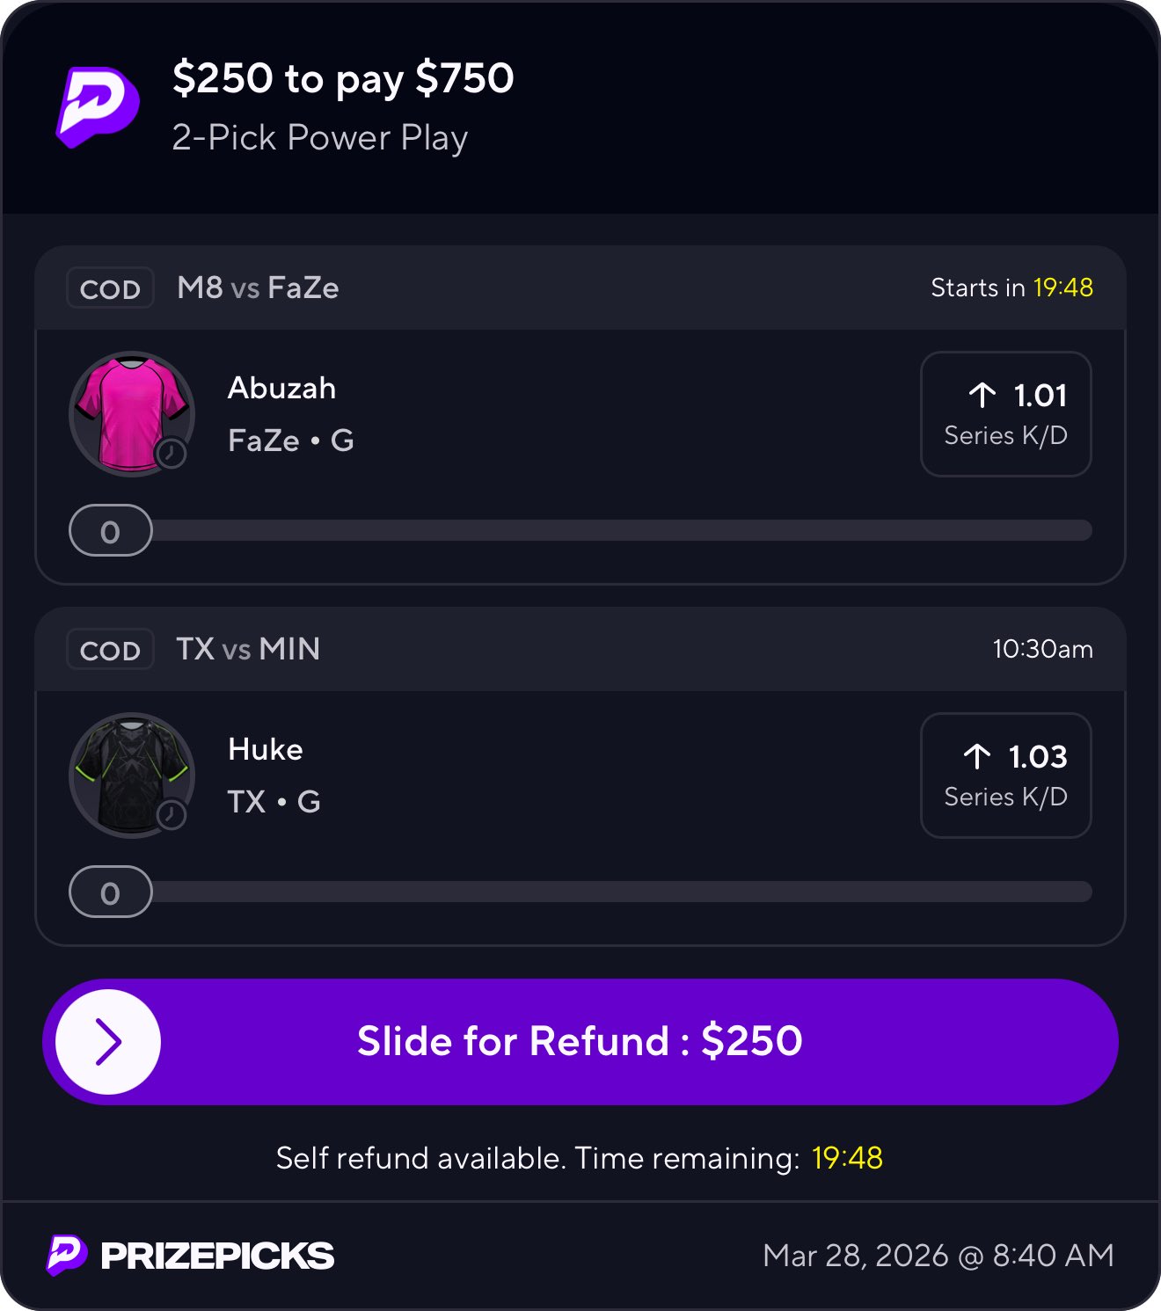Click the clock badge on Abuzah's avatar

click(171, 454)
